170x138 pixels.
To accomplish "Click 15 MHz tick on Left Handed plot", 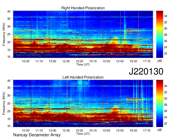I will coord(9,119).
